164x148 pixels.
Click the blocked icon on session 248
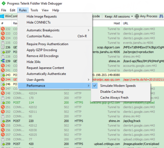pos(3,93)
